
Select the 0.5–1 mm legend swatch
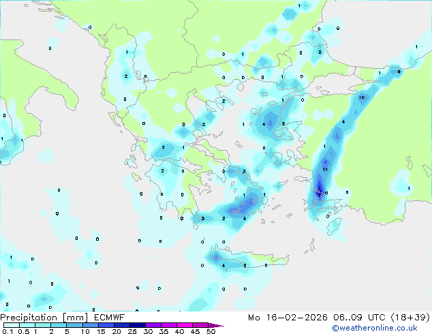(27, 325)
